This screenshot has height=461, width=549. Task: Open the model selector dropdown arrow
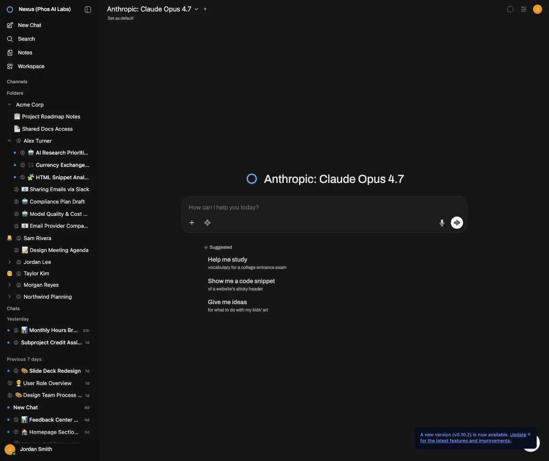point(197,9)
